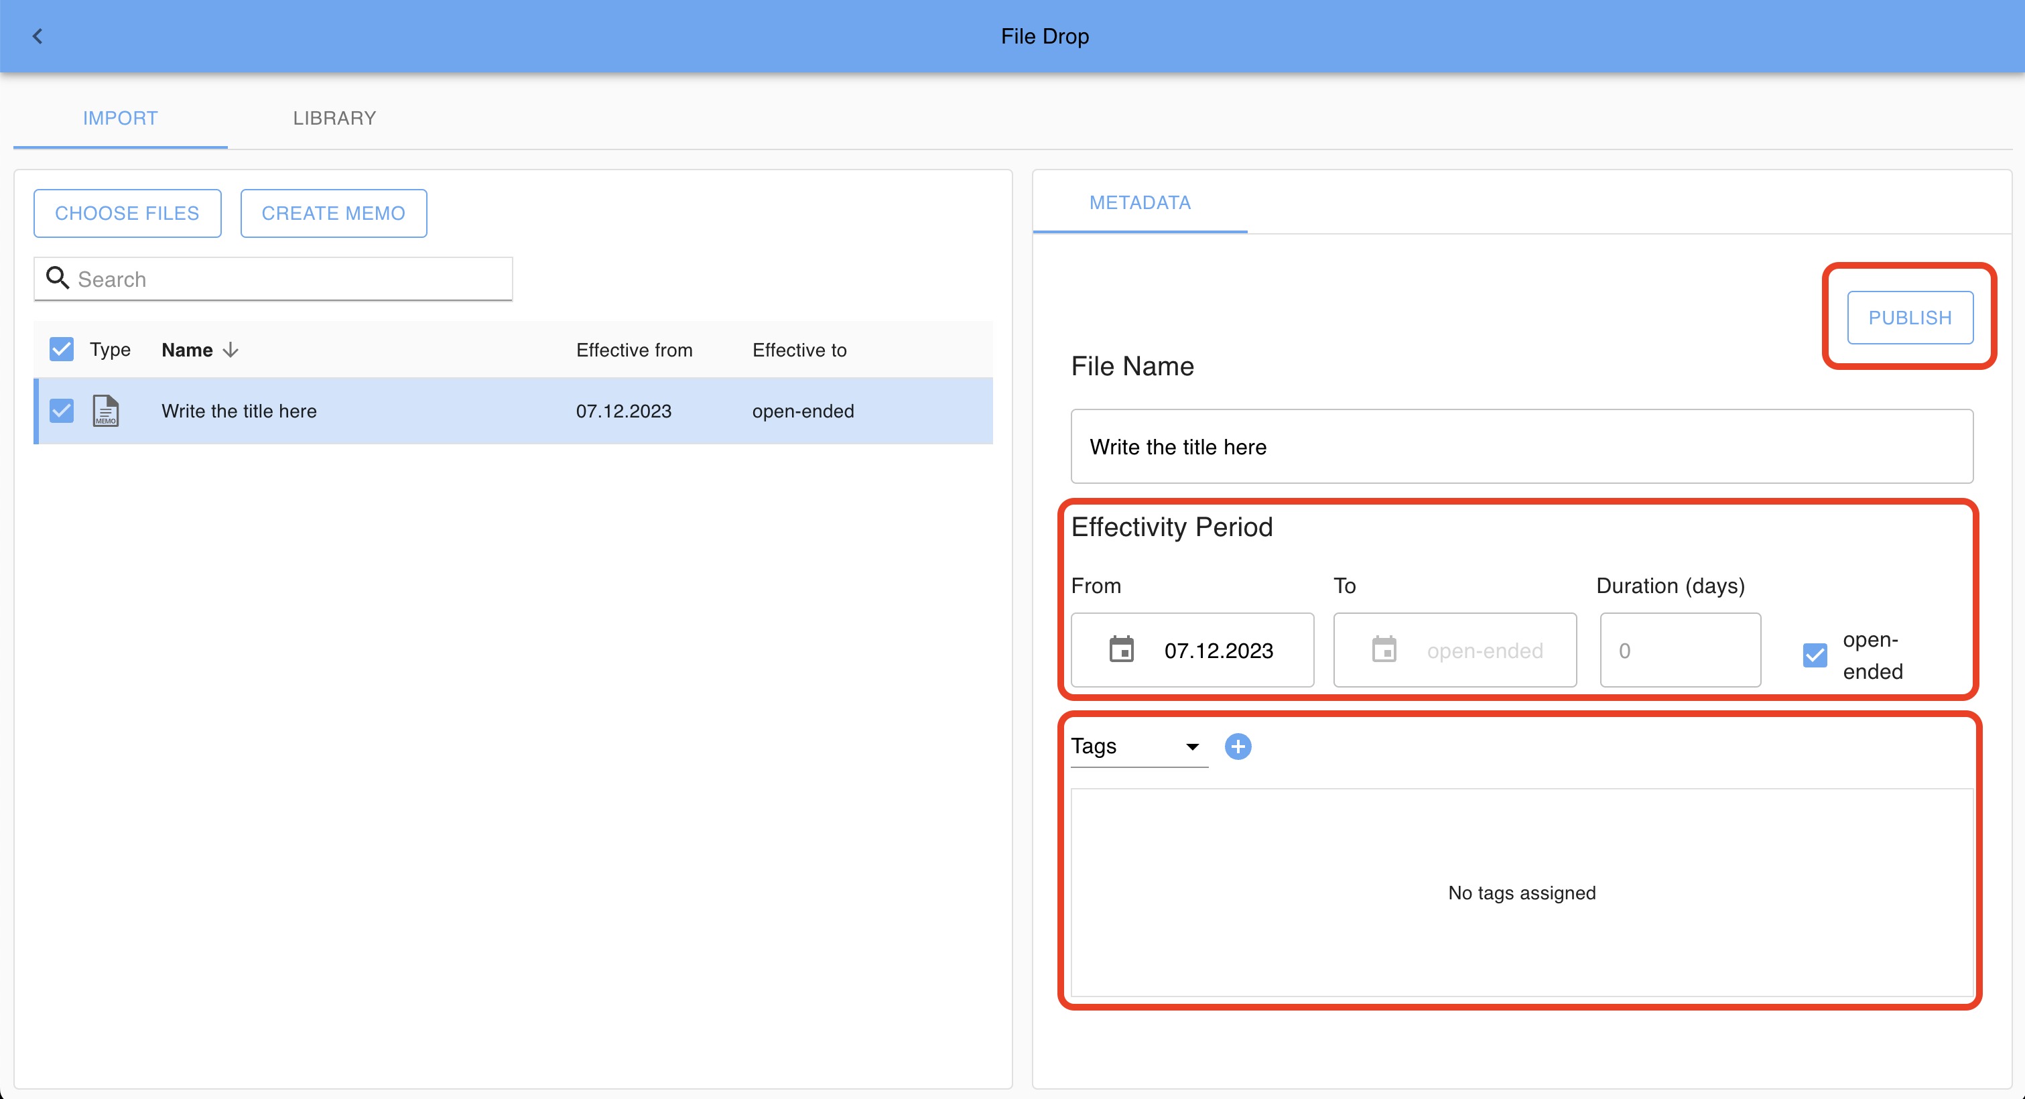The height and width of the screenshot is (1099, 2025).
Task: Click the File Name text field
Action: (x=1521, y=446)
